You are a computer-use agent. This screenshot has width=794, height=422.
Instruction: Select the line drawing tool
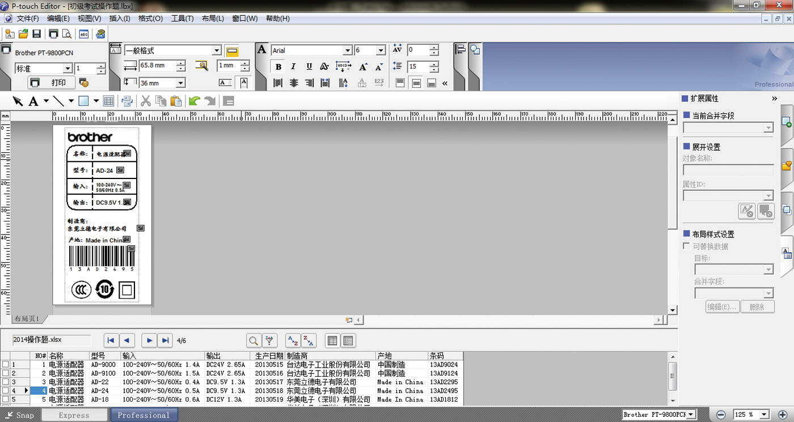[58, 101]
